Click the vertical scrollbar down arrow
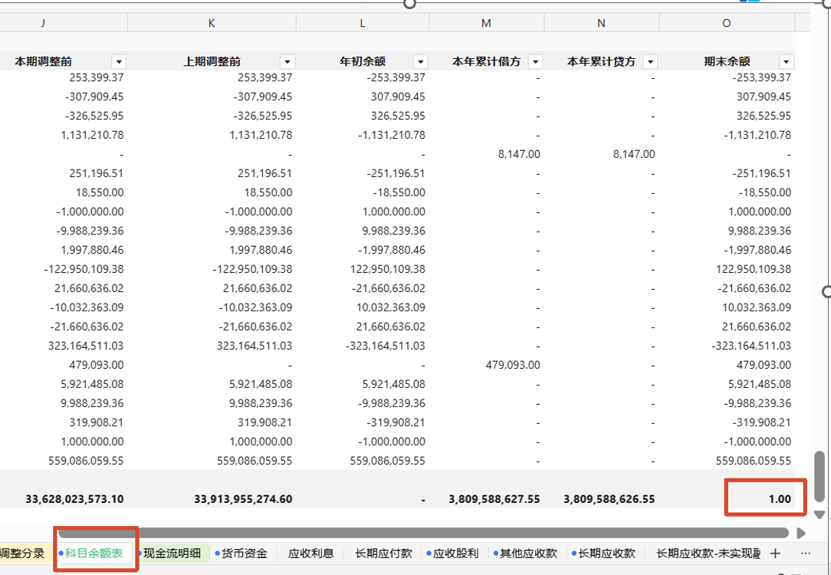Screen dimensions: 831x575 (820, 514)
